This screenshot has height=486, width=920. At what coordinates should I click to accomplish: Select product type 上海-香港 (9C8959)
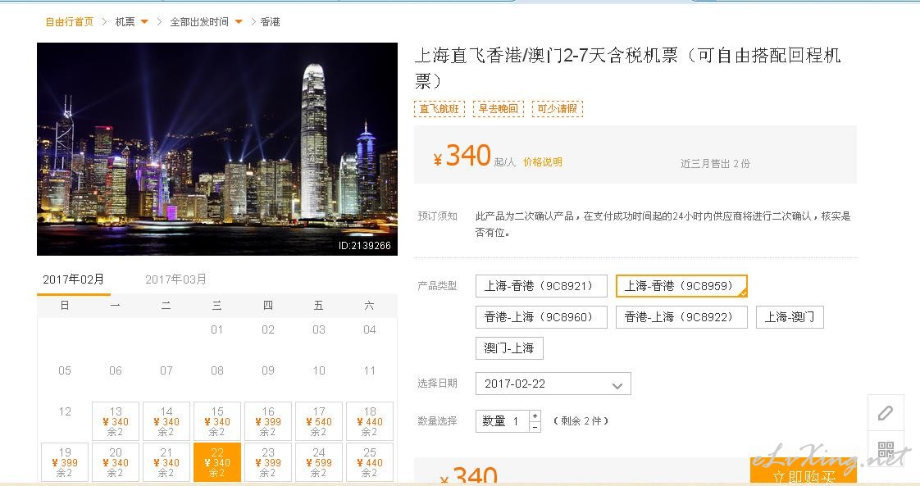click(x=681, y=286)
